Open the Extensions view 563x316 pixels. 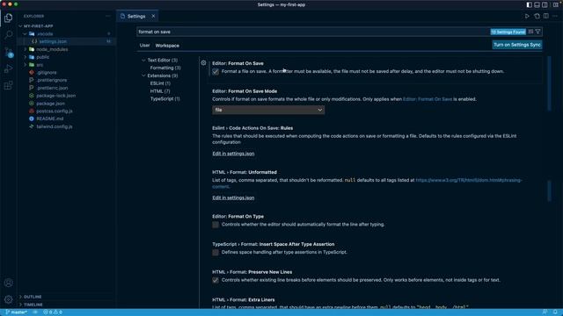pos(8,85)
